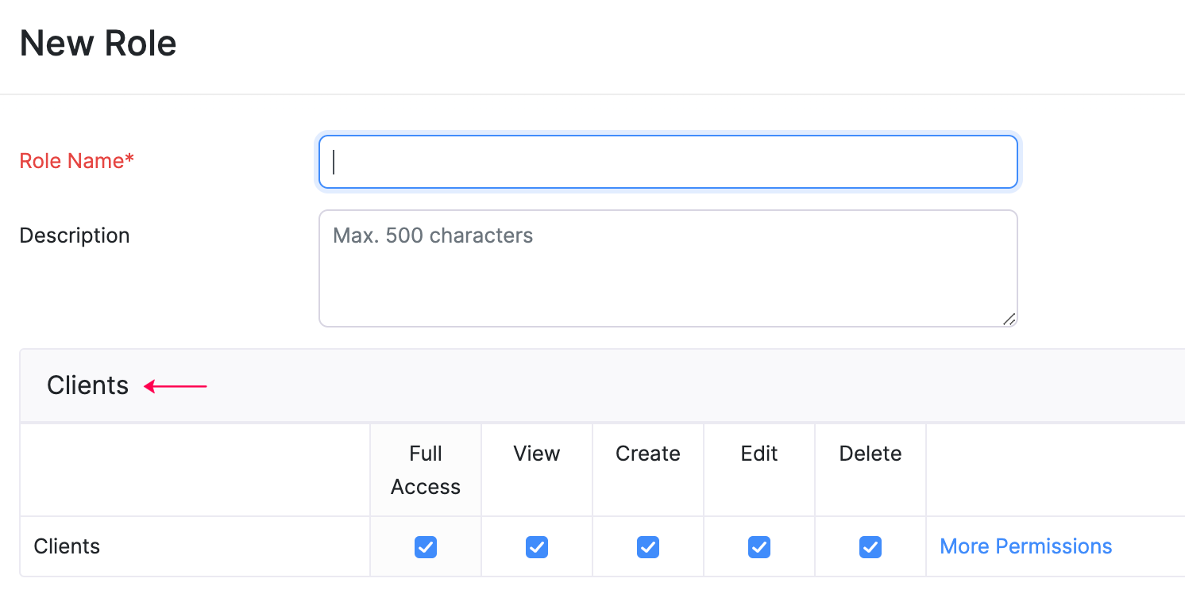Toggle the View permission checkbox

click(x=537, y=547)
